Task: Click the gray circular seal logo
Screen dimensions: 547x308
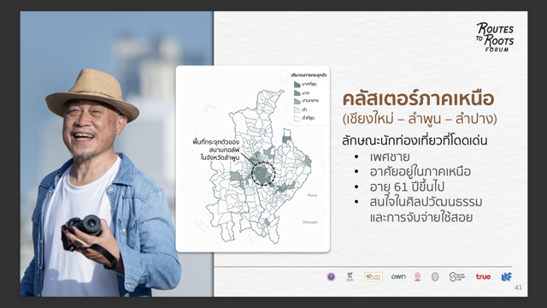Action: [x=435, y=277]
